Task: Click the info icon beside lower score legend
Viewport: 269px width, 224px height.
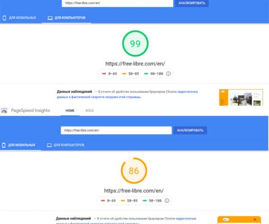Action: point(167,200)
